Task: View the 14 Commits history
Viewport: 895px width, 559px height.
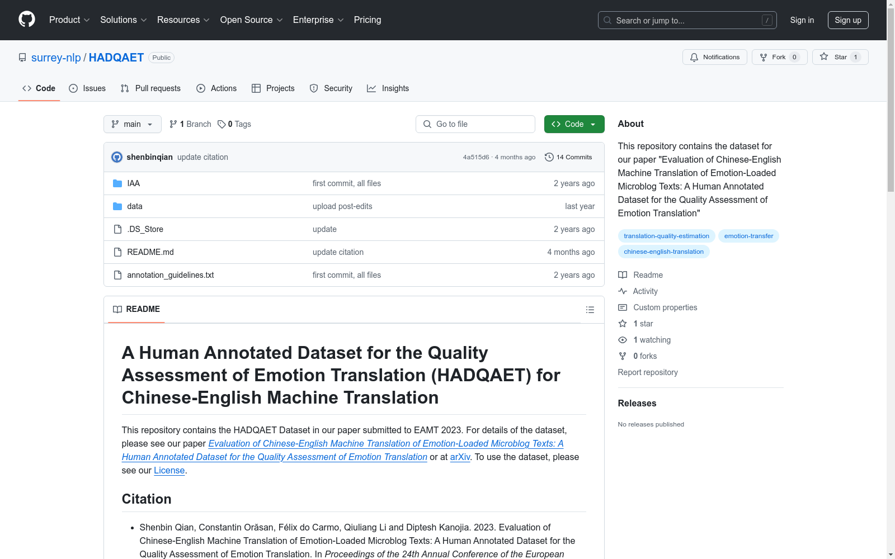Action: pos(568,157)
